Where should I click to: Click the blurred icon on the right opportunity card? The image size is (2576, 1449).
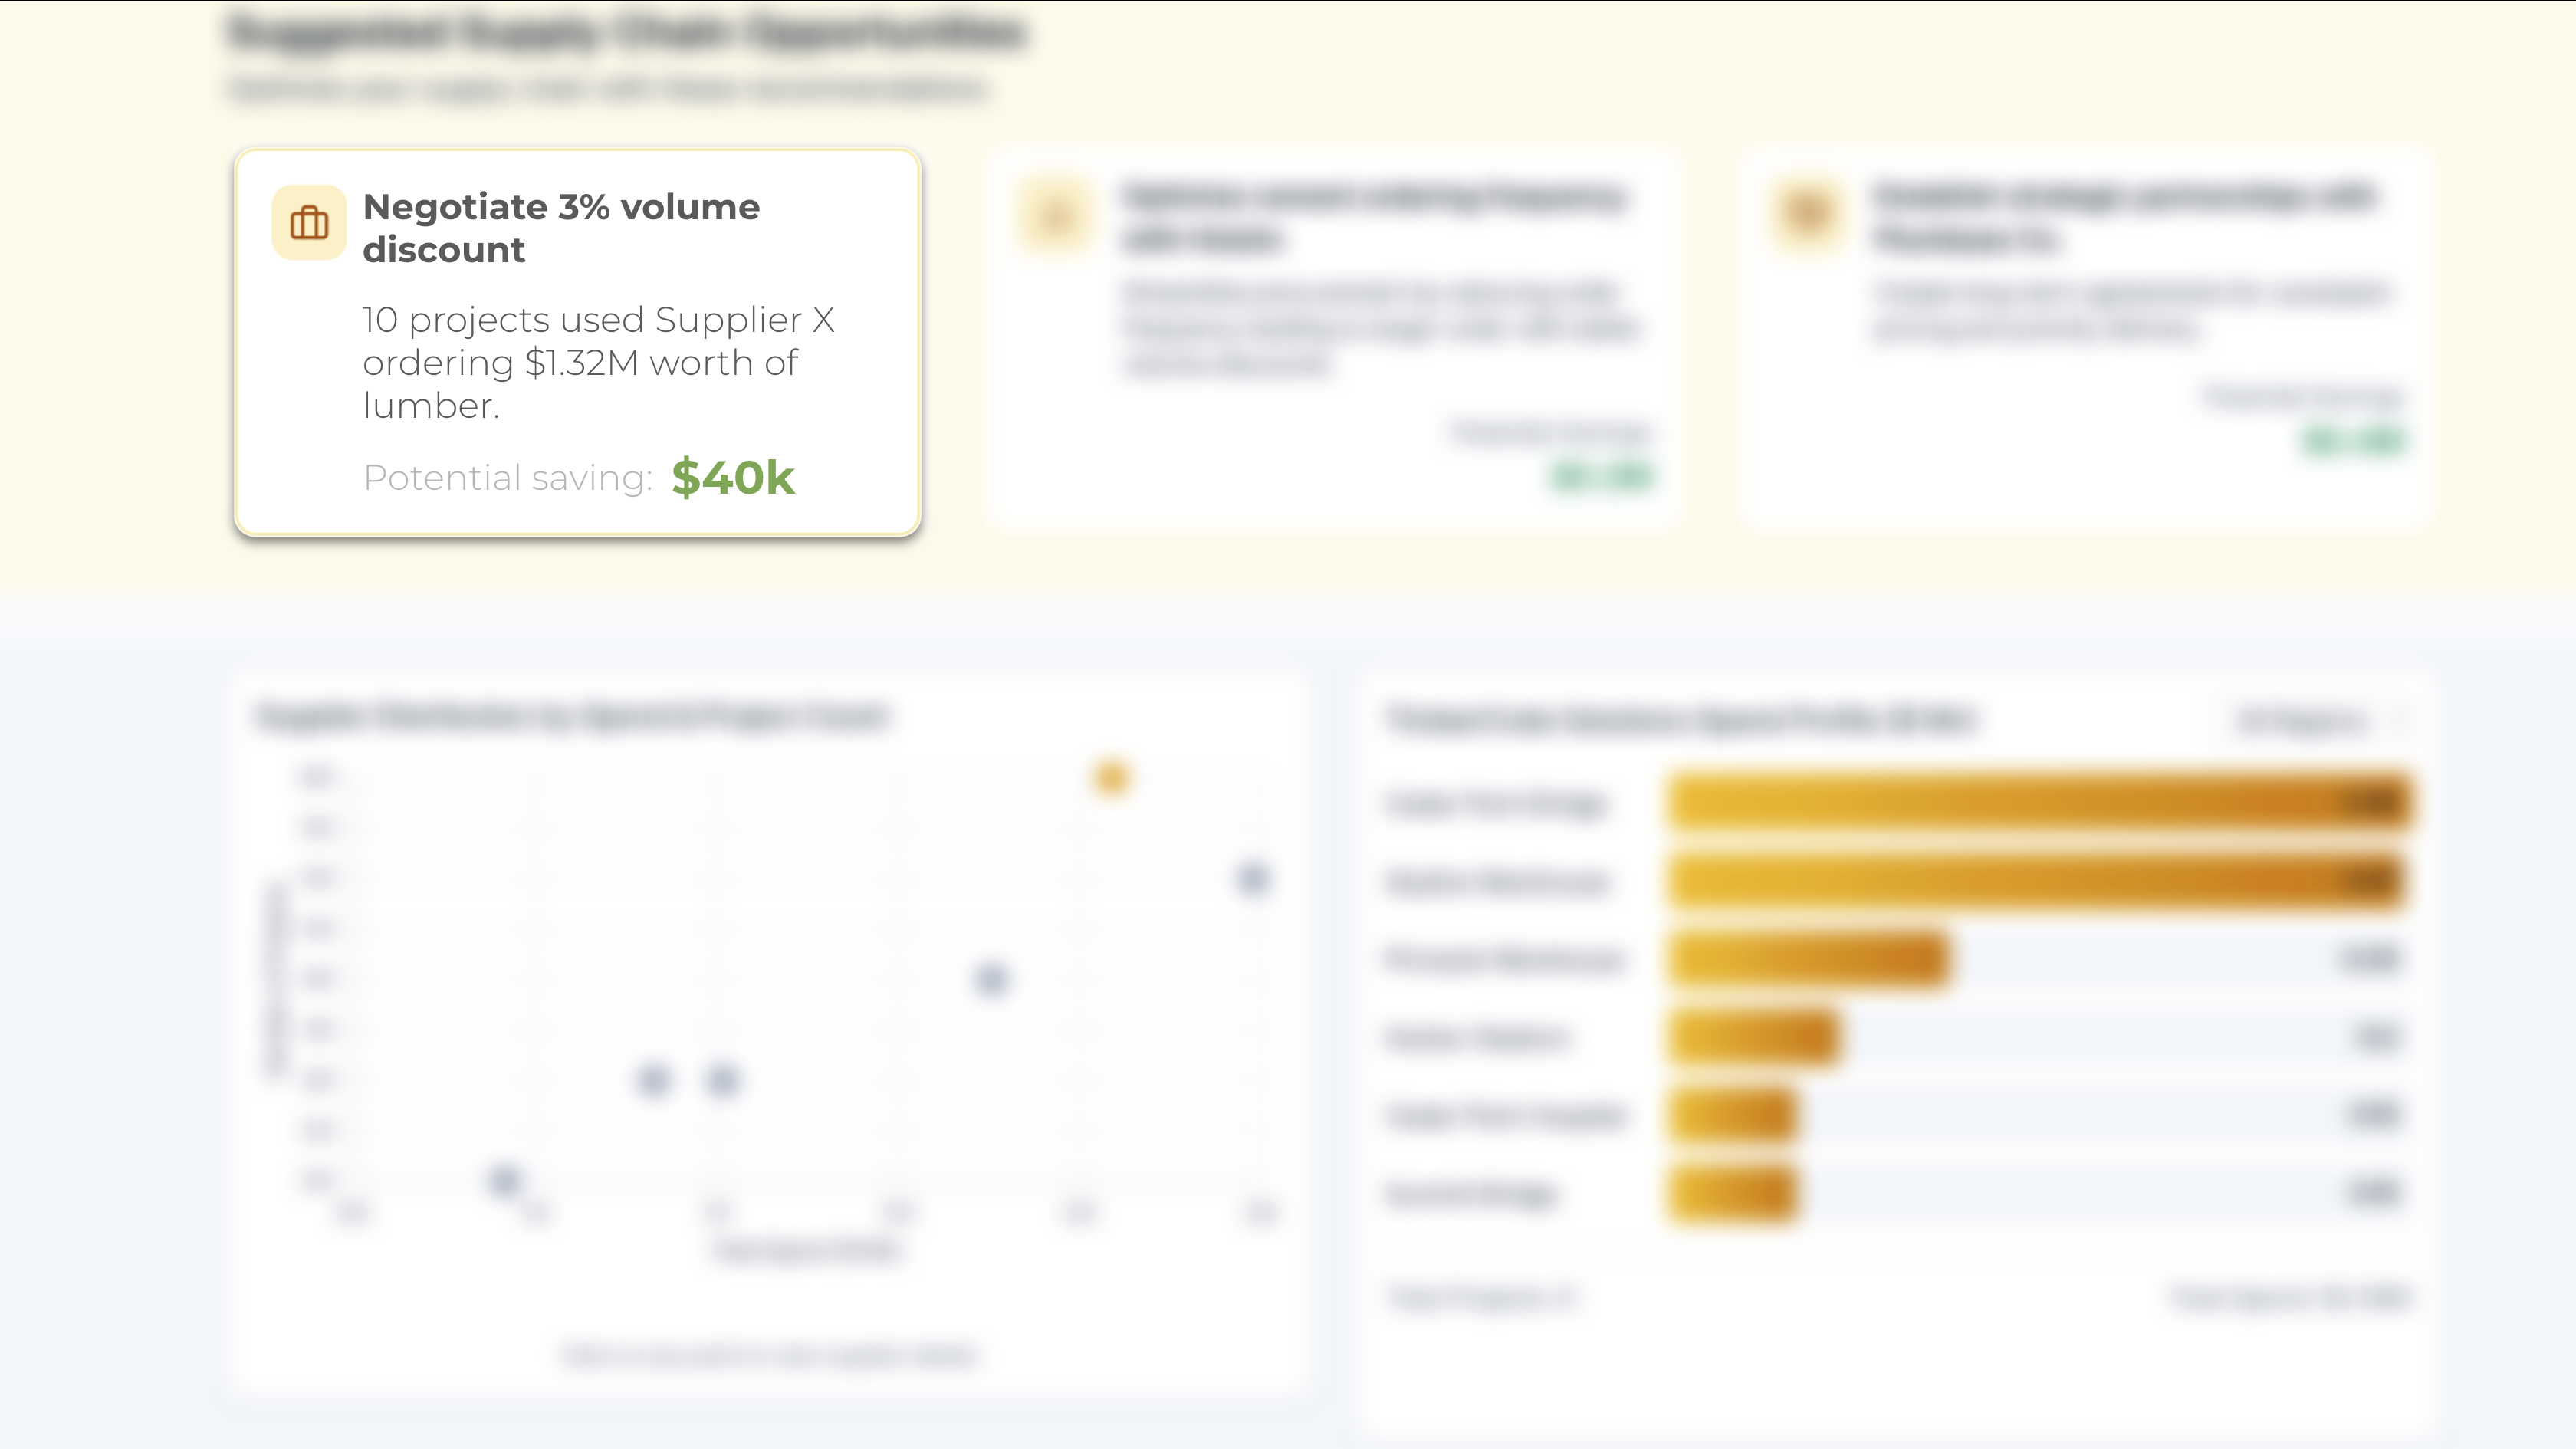[x=1808, y=214]
